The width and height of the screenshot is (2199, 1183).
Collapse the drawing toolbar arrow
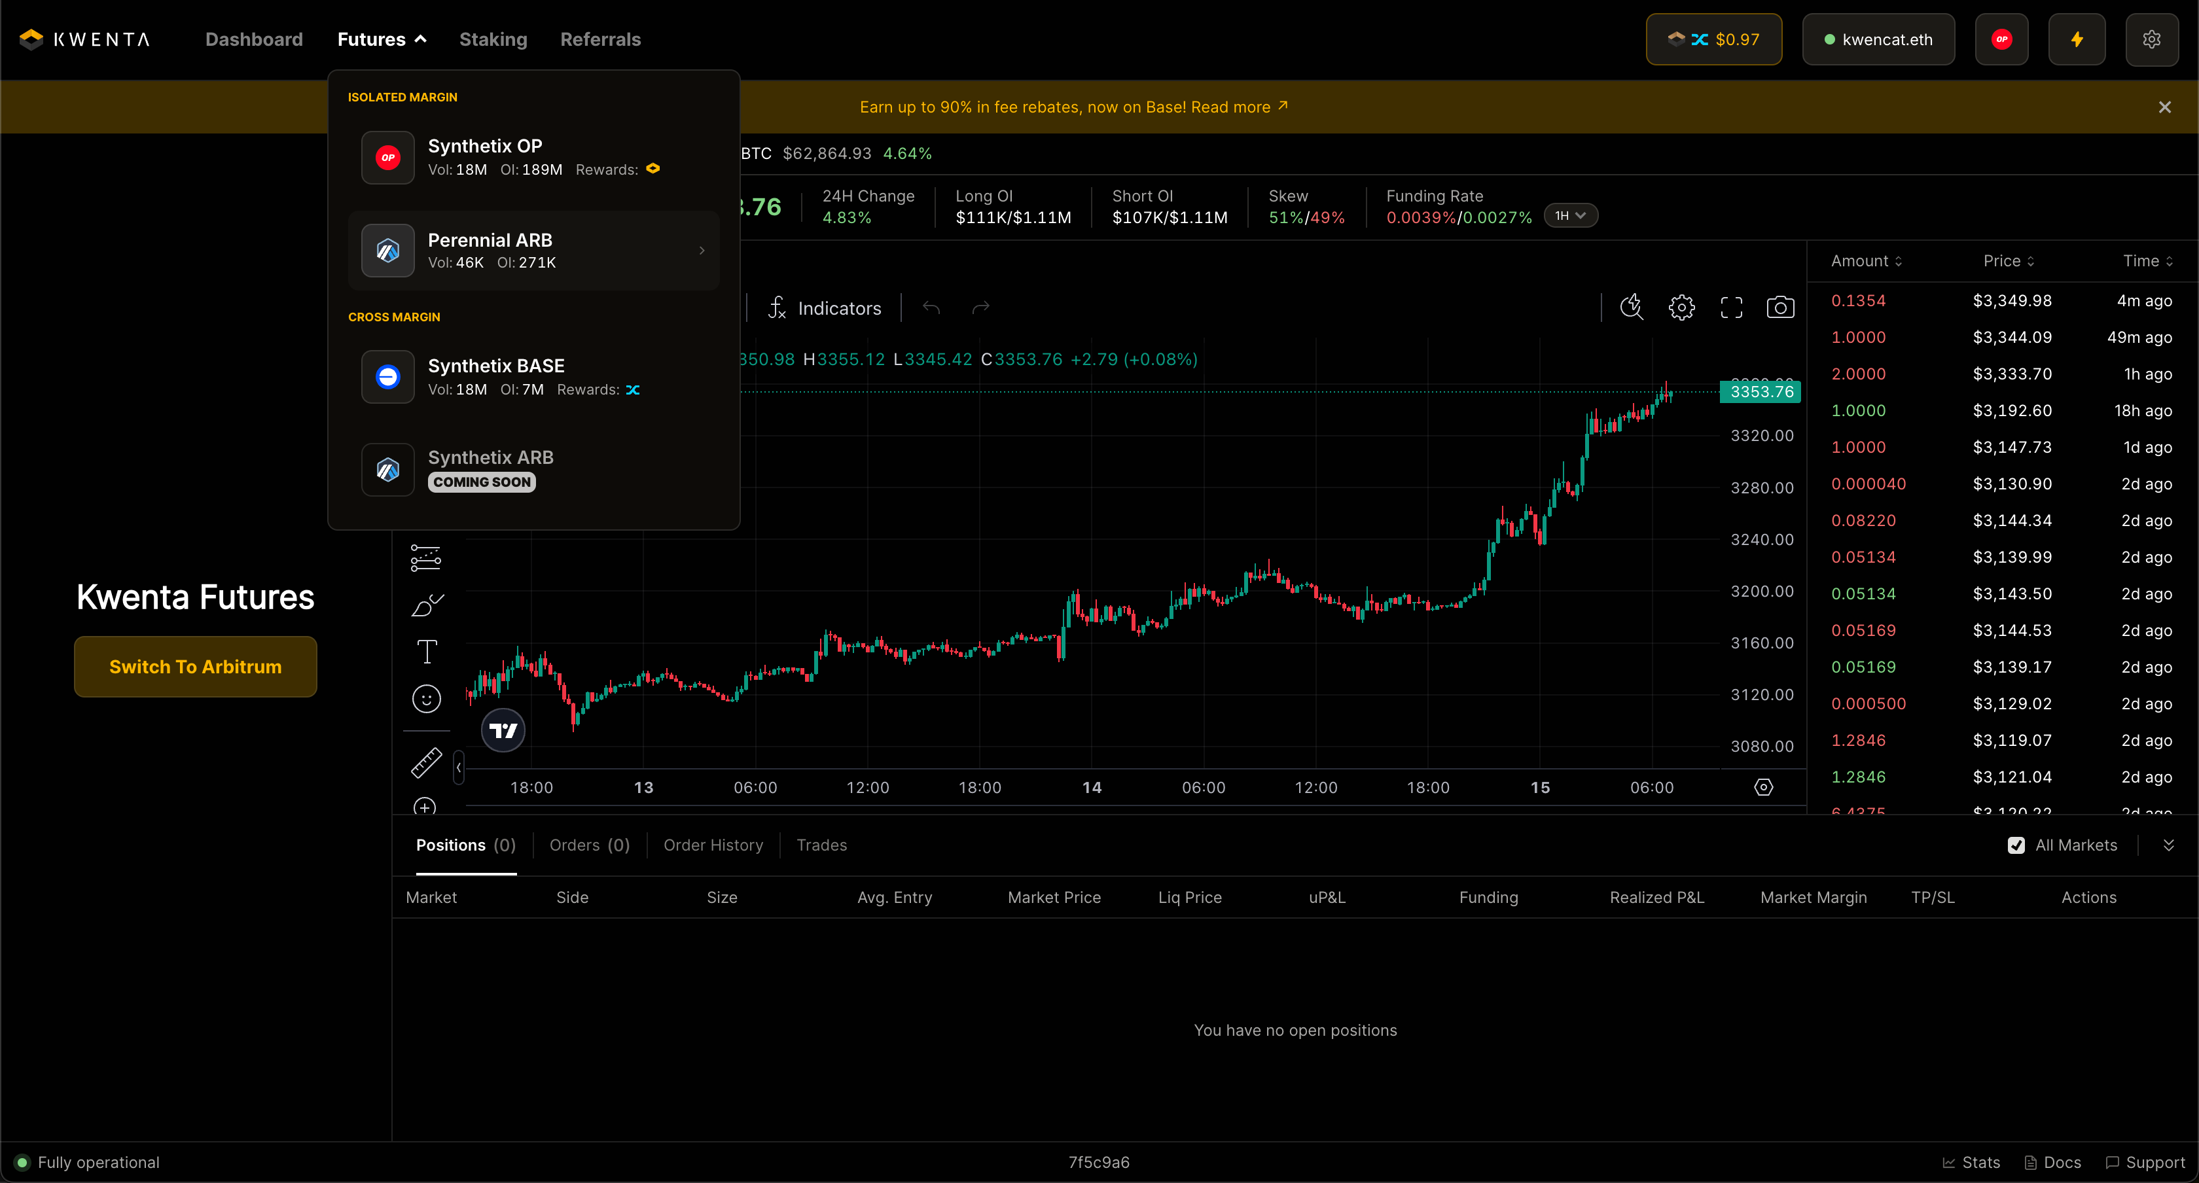click(458, 768)
